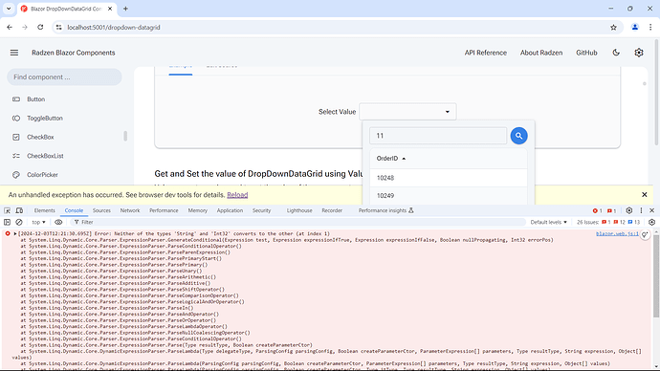Click the Reload link in error banner
Image resolution: width=660 pixels, height=371 pixels.
237,195
